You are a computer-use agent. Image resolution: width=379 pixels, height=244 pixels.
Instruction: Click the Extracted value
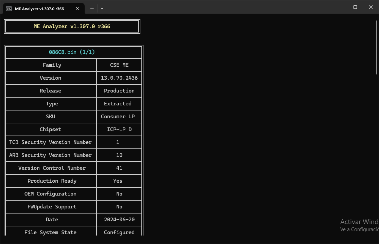tap(118, 104)
